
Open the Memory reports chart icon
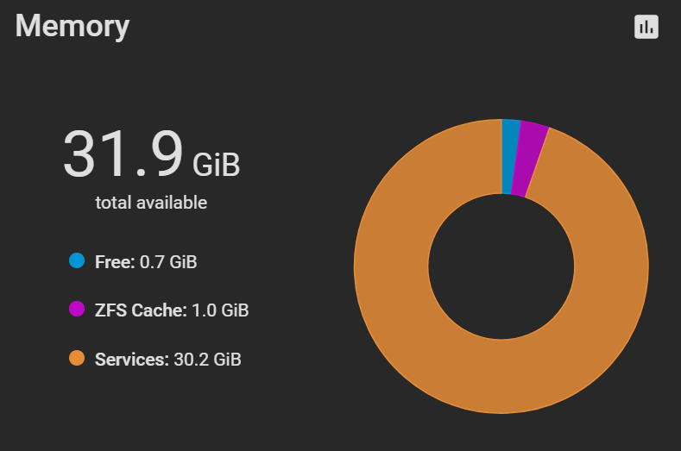pyautogui.click(x=646, y=27)
